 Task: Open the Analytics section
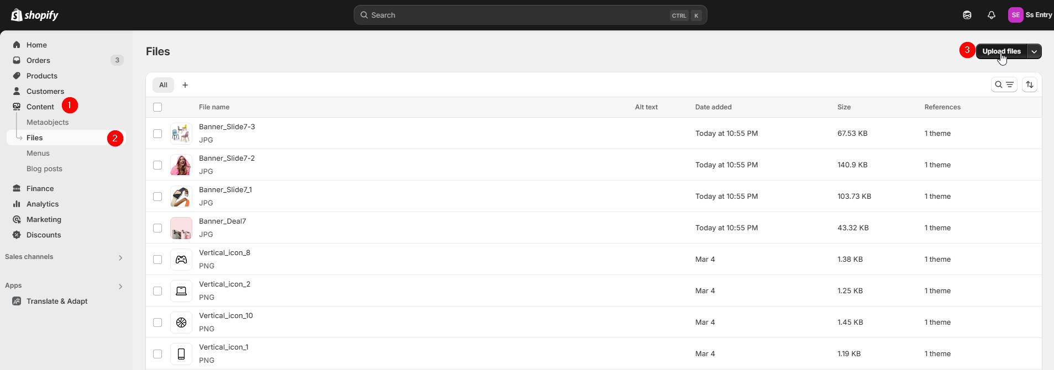click(43, 204)
